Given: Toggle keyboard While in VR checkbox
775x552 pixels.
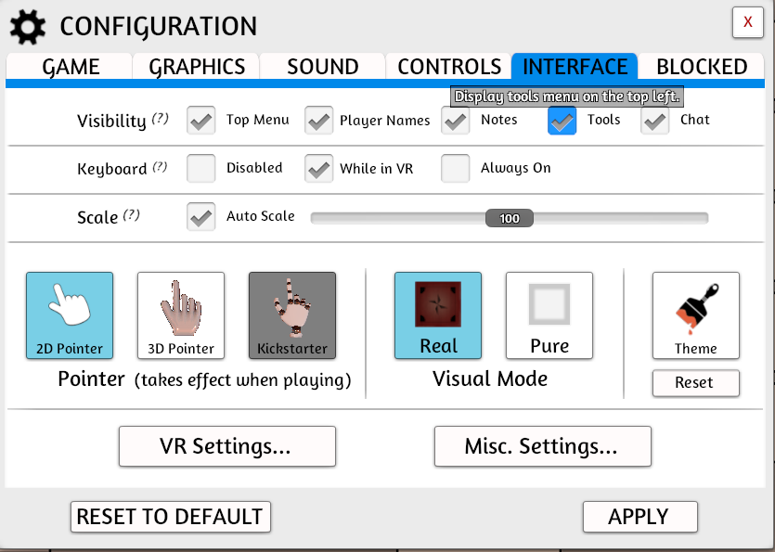Looking at the screenshot, I should [318, 169].
